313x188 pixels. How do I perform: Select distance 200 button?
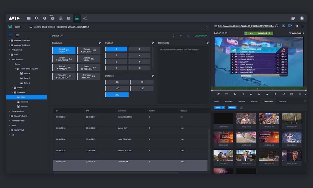117,95
